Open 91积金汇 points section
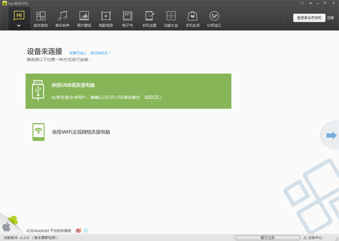This screenshot has height=241, width=339. click(214, 19)
